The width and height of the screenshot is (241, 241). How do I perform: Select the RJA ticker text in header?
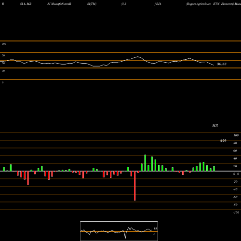[159, 4]
